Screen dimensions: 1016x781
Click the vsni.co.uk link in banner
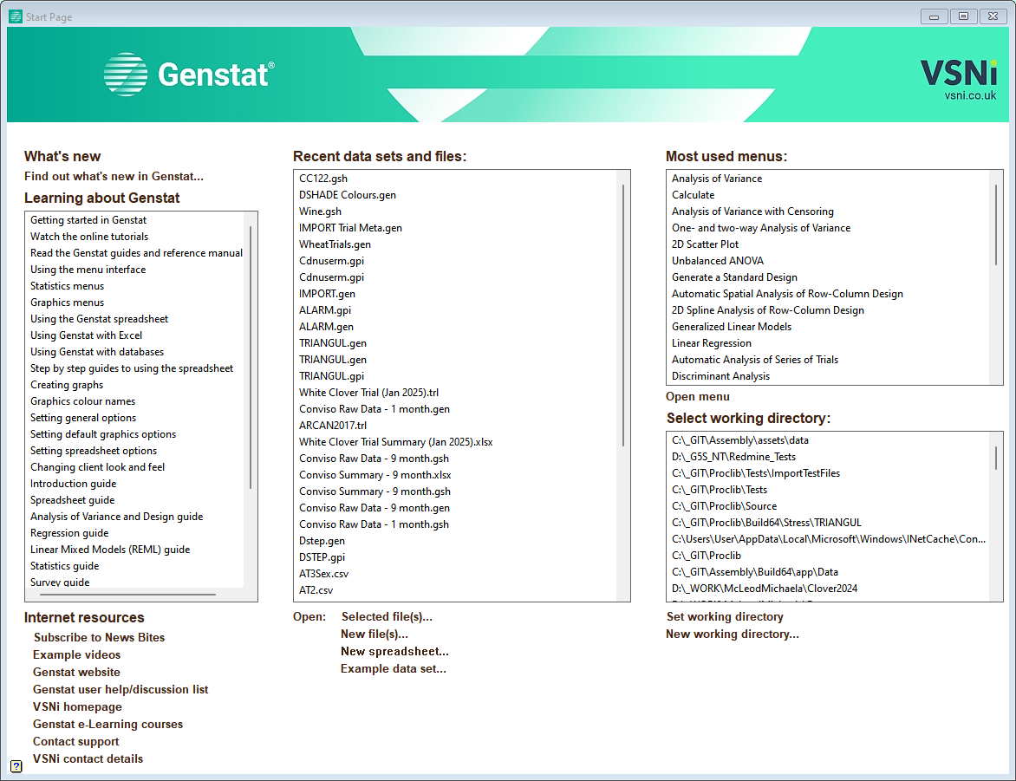point(970,95)
